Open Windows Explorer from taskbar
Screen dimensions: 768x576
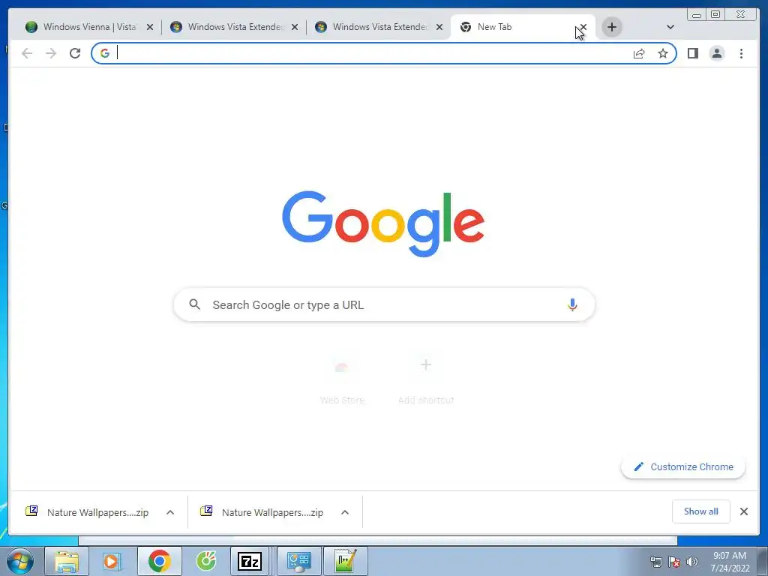67,561
